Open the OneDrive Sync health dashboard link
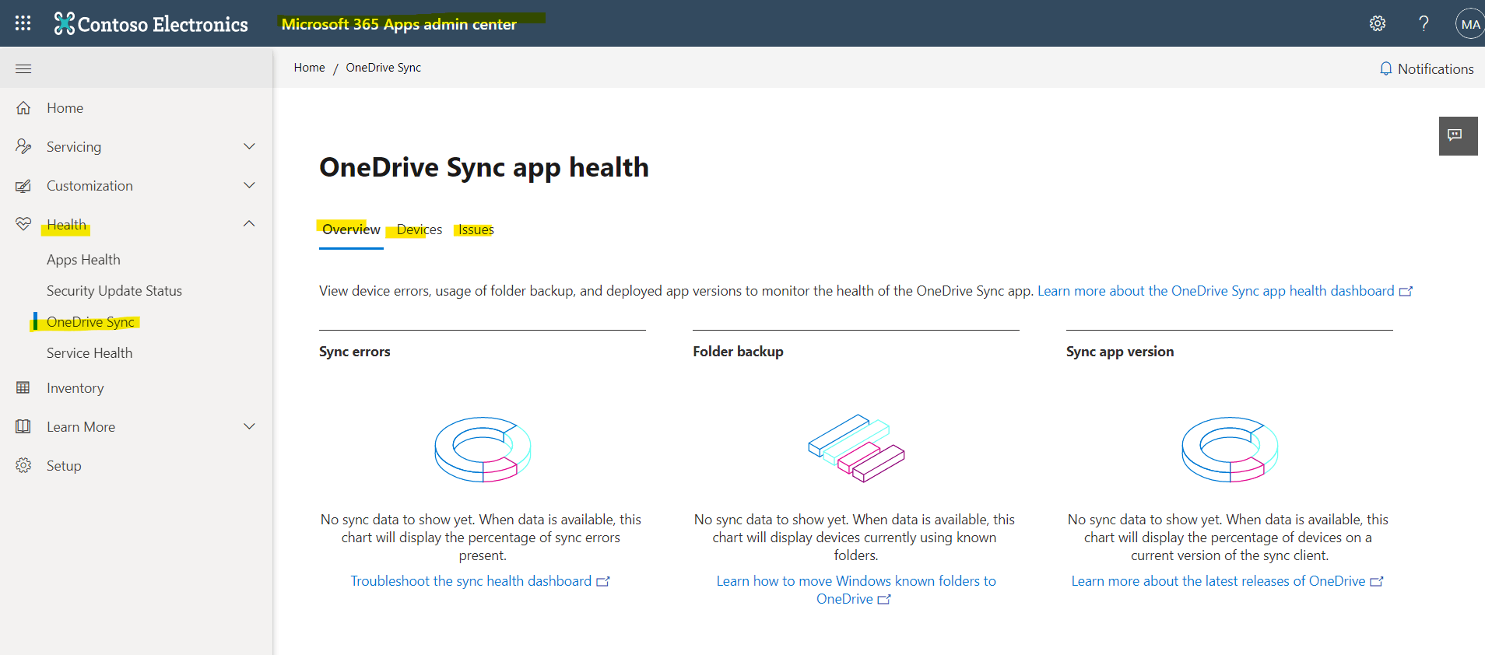The image size is (1485, 655). [1224, 291]
